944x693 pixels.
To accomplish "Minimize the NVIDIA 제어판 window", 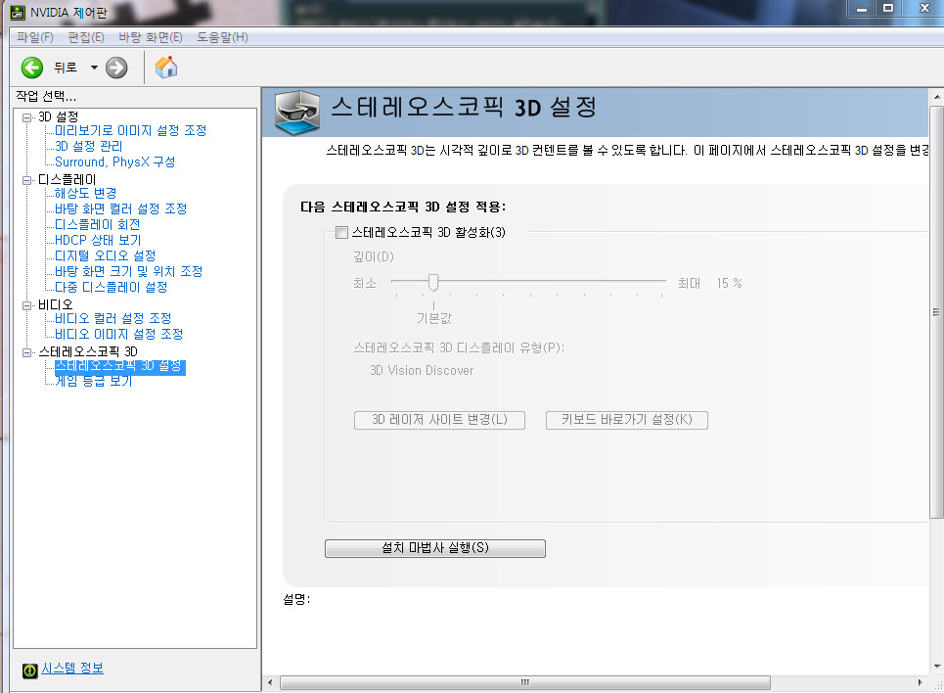I will 862,9.
